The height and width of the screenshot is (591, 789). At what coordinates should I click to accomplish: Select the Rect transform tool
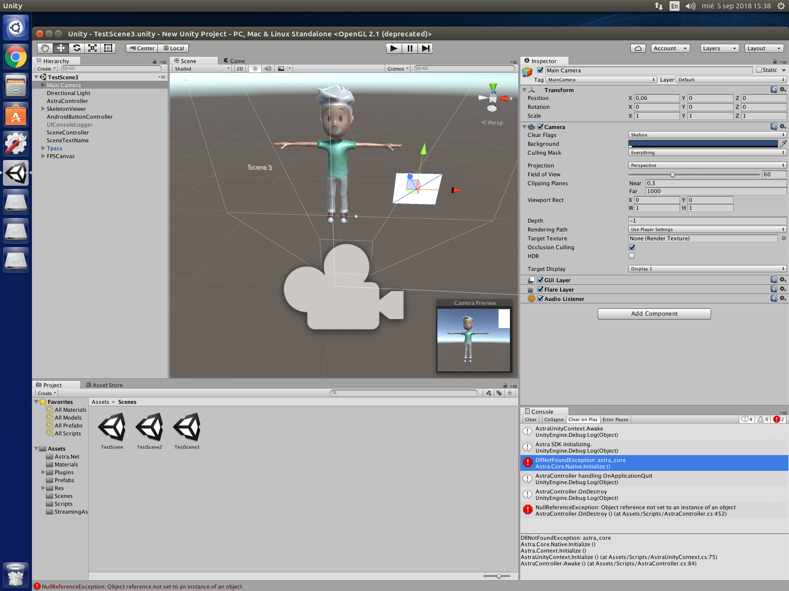point(108,48)
